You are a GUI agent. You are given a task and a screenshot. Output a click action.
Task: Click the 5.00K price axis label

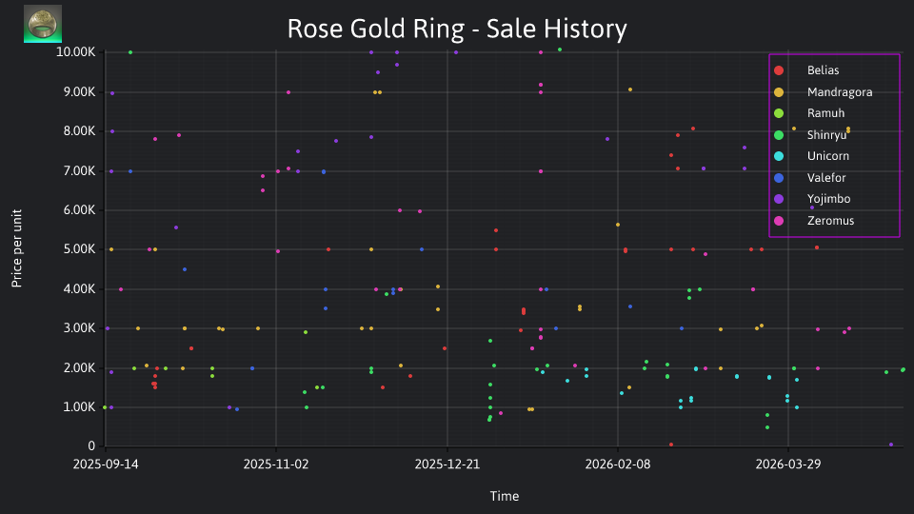[x=79, y=248]
